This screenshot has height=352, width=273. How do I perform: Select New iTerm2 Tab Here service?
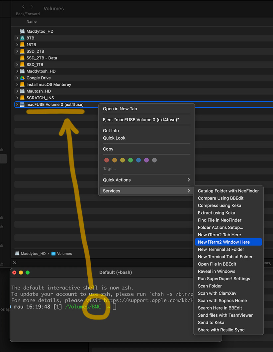[228, 235]
